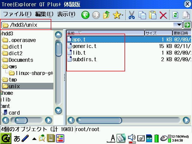
Task: Open the ファイル(F) menu
Action: point(17,14)
